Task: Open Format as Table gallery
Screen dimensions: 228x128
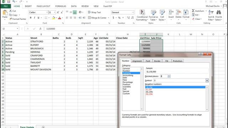Action: pyautogui.click(x=153, y=15)
